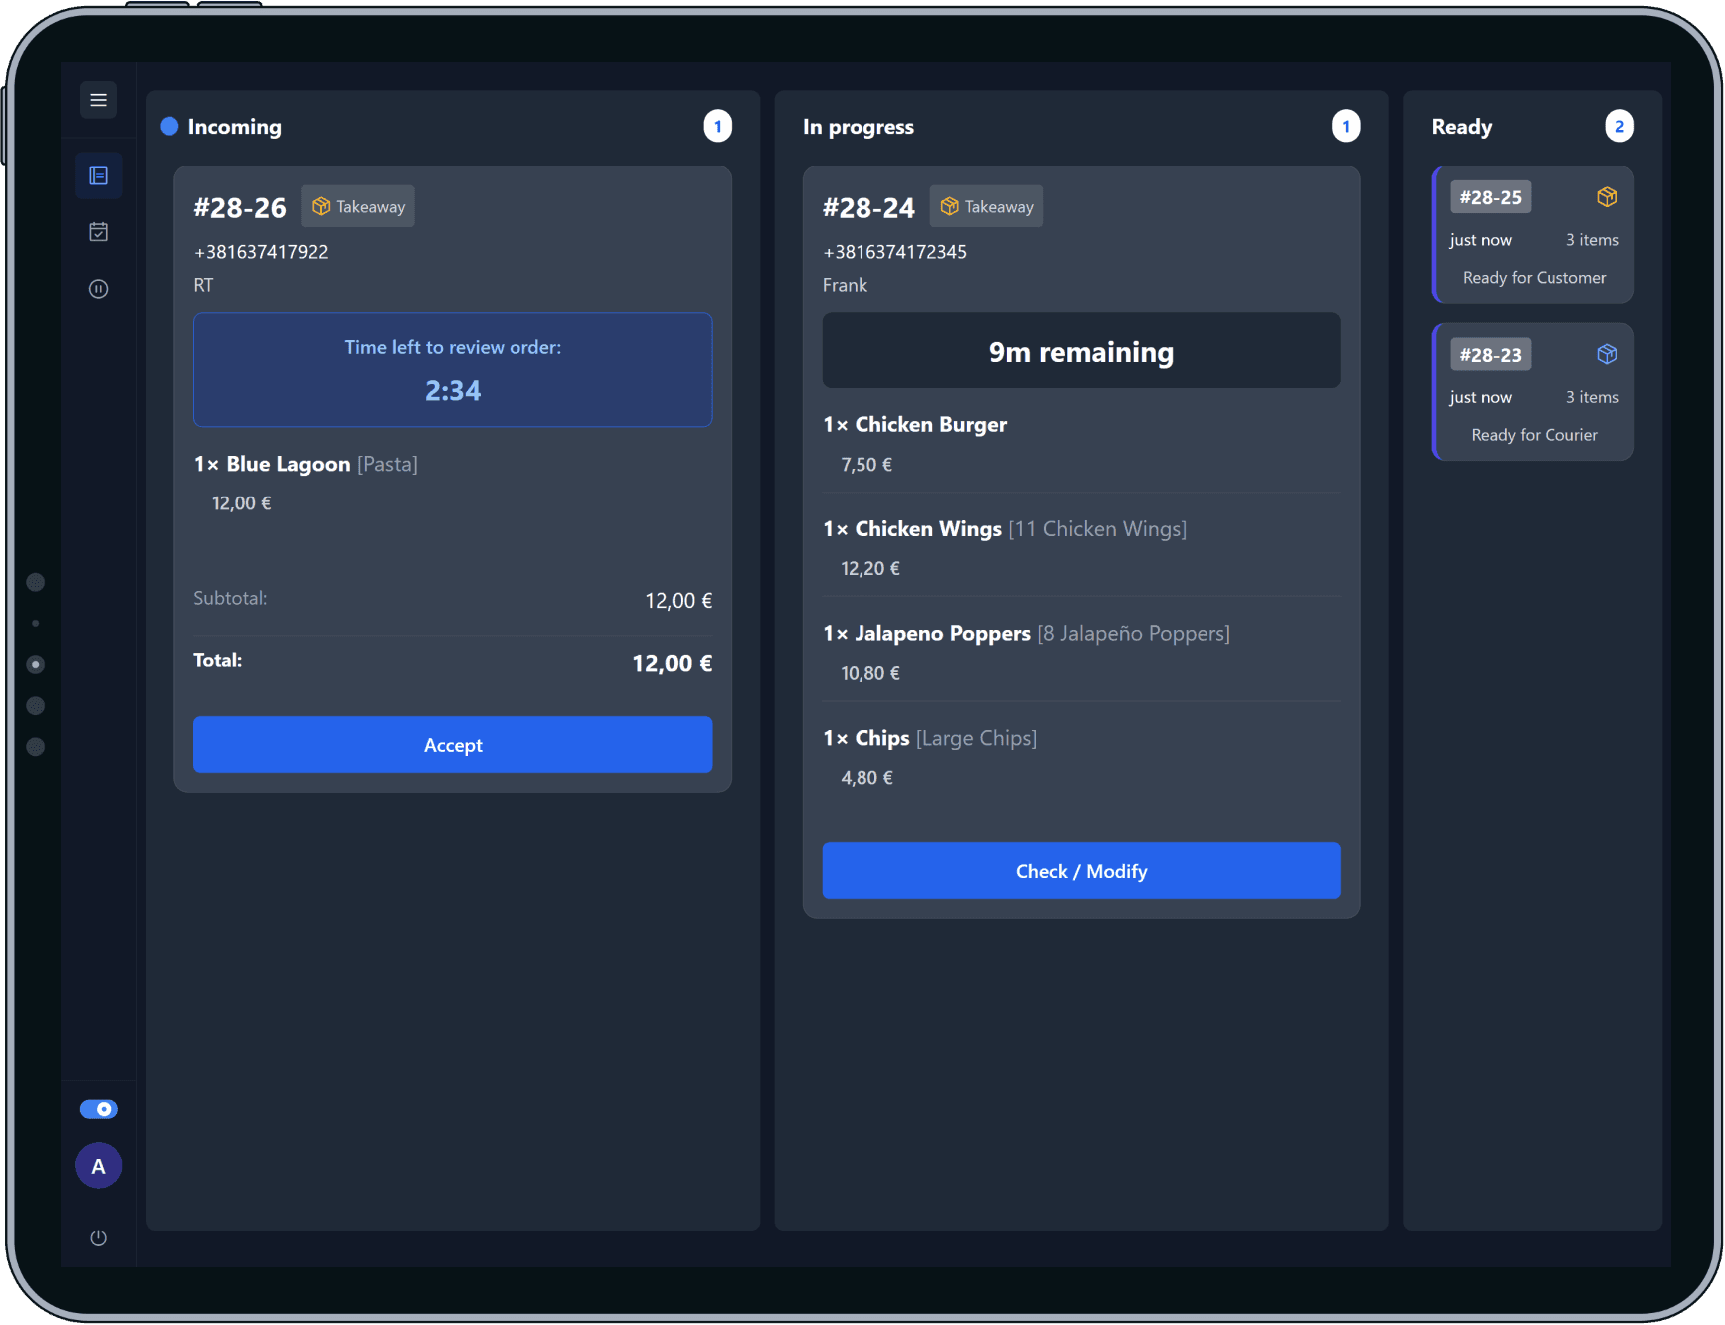Select the Incoming column header

click(234, 127)
